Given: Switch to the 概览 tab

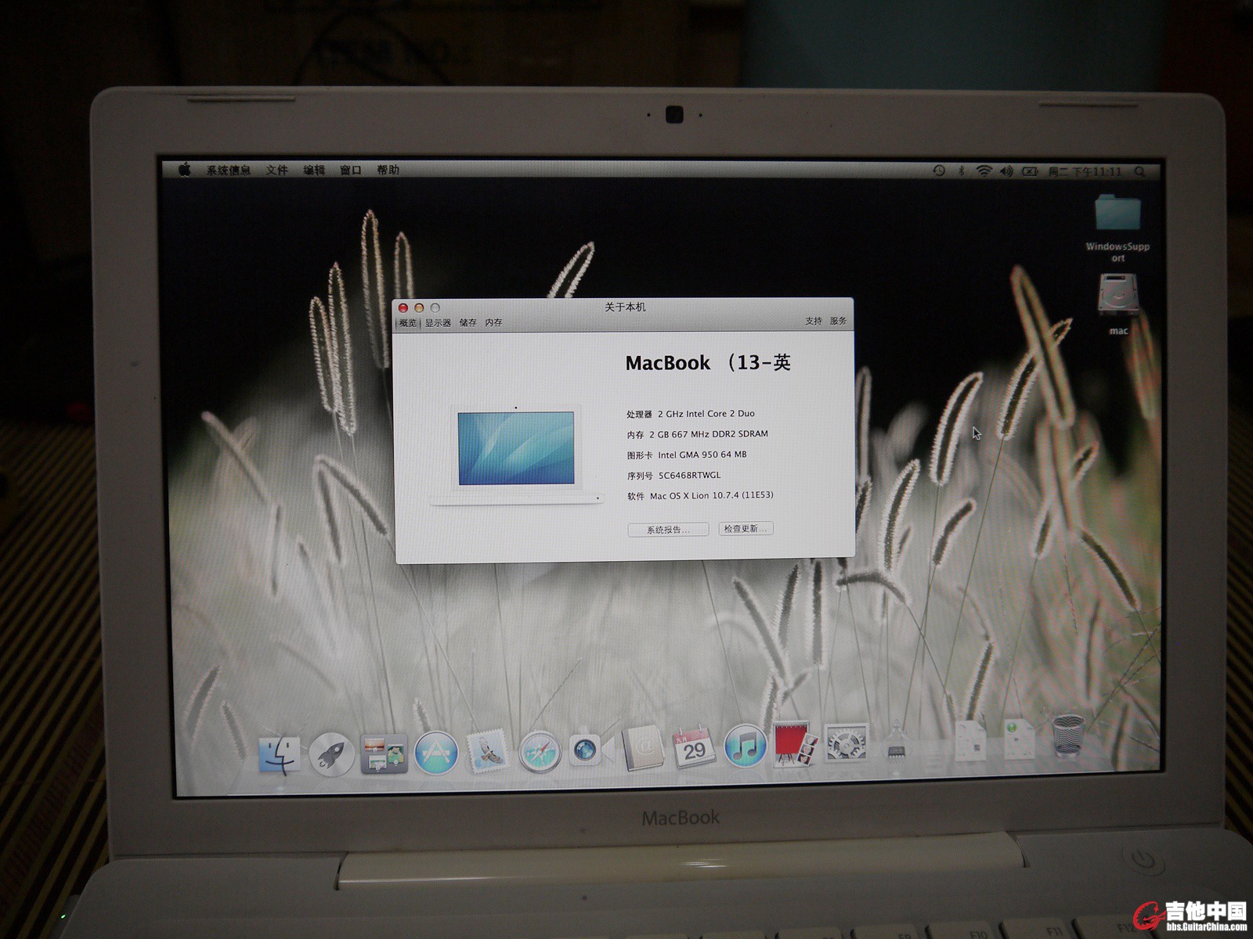Looking at the screenshot, I should point(408,323).
